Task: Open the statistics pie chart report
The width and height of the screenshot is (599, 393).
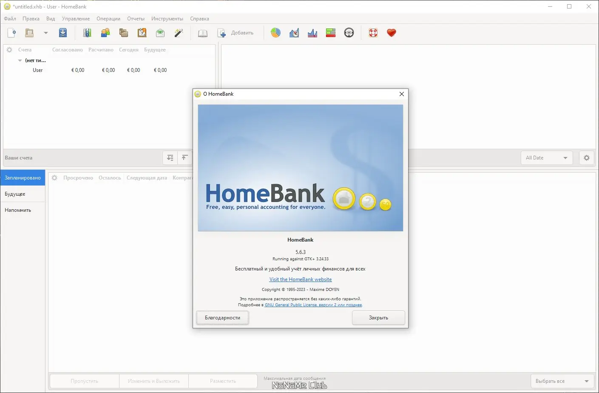Action: click(276, 33)
